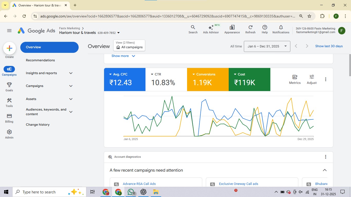This screenshot has width=351, height=197.
Task: Click the Adjust sliders icon
Action: (312, 77)
